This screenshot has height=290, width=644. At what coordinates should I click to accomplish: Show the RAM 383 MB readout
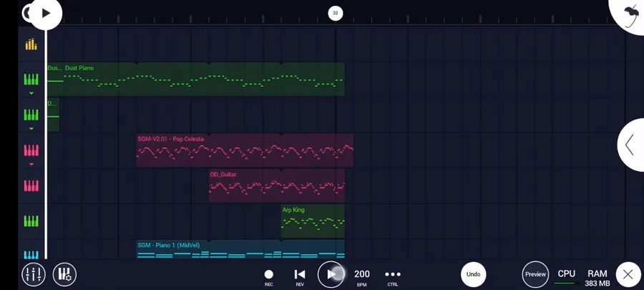(597, 278)
